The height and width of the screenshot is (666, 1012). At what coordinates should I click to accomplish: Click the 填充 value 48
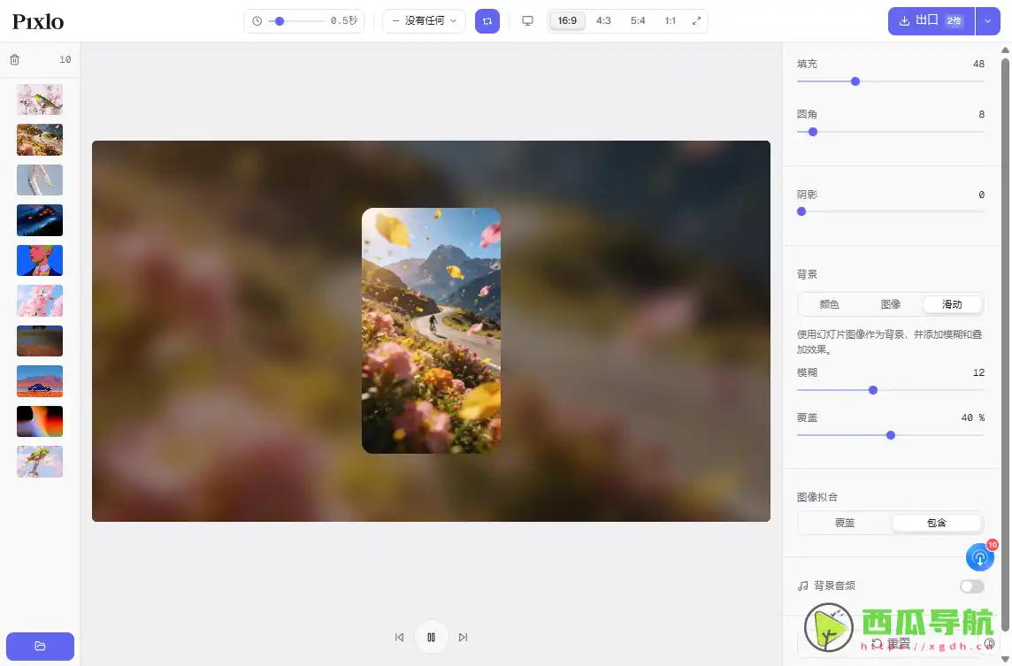click(x=978, y=64)
